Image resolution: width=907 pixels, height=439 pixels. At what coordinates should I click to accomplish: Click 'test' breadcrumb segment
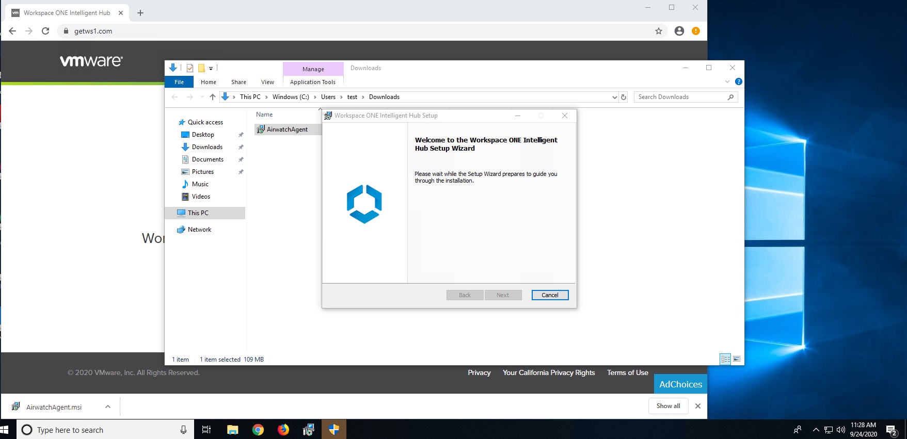pyautogui.click(x=352, y=97)
